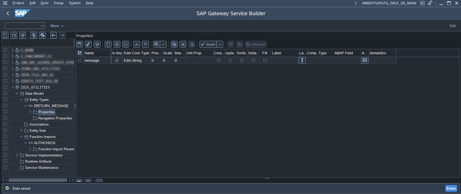The height and width of the screenshot is (194, 461).
Task: Select Navigation Properties tree node
Action: point(55,118)
